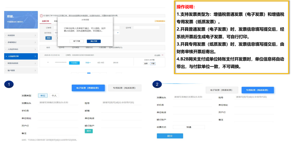Click the 开票 button in order row
This screenshot has width=292, height=144.
pos(153,63)
